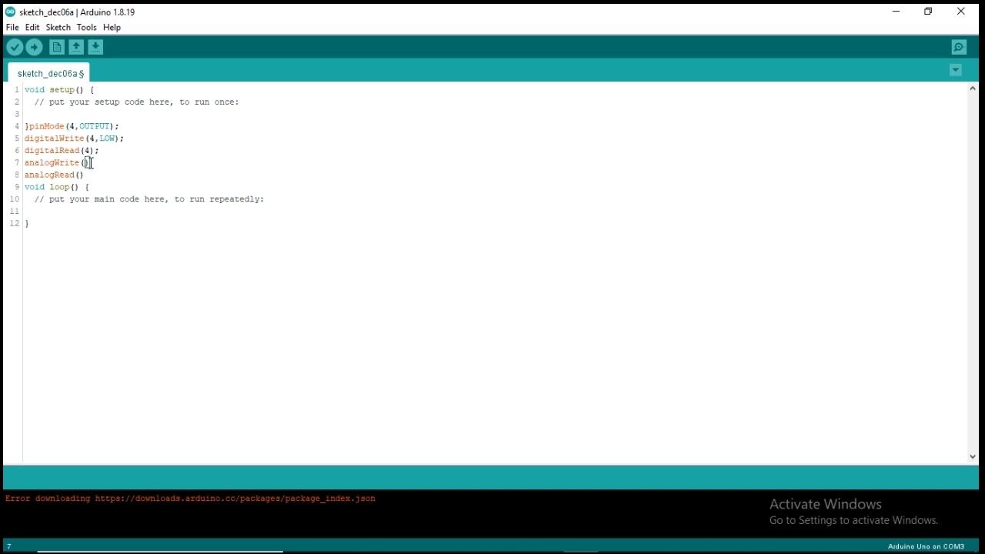
Task: Click the error downloading message in console
Action: pyautogui.click(x=190, y=499)
